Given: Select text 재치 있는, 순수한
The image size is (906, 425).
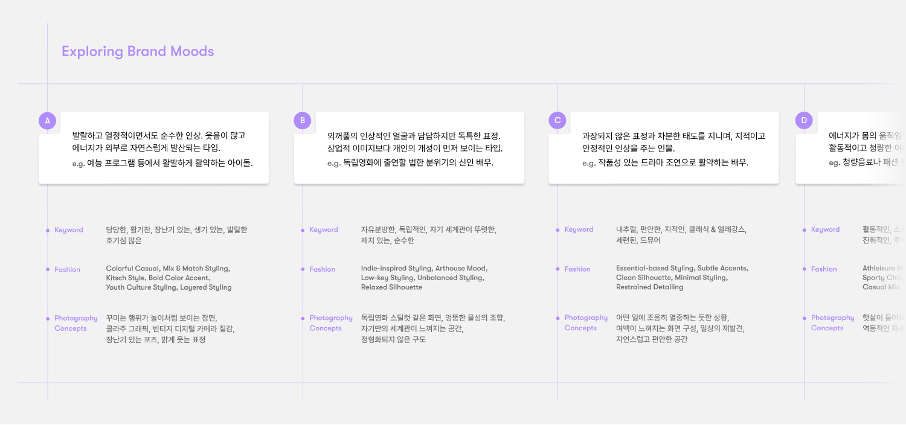Looking at the screenshot, I should click(x=388, y=240).
